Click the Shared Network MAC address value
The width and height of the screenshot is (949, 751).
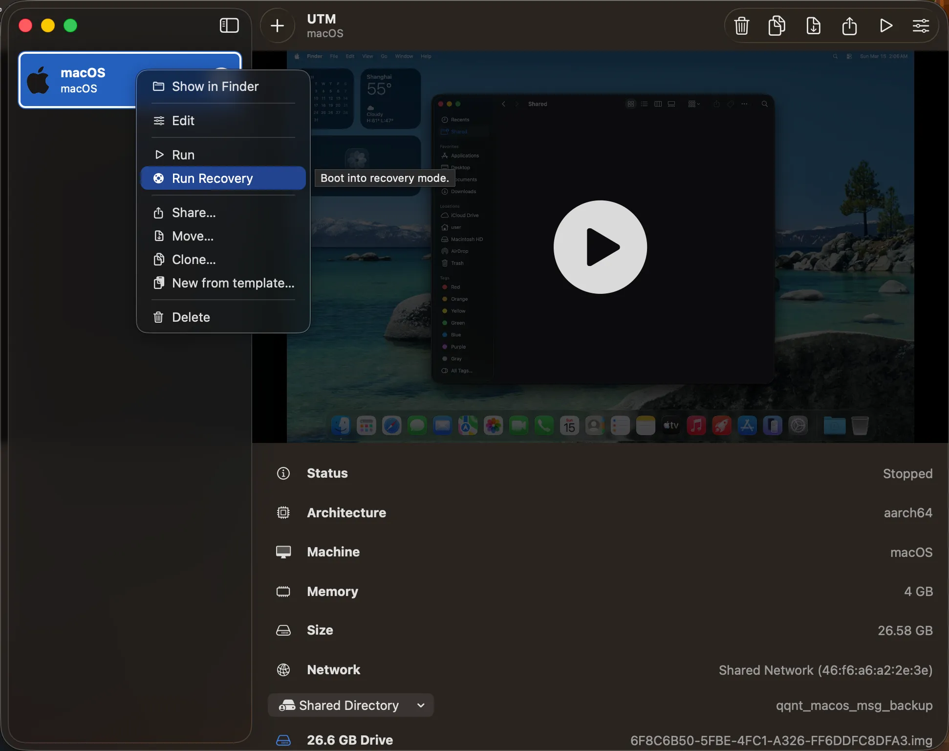tap(825, 670)
